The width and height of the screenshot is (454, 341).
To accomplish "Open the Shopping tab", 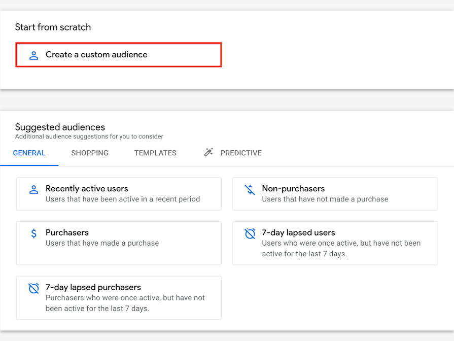I will click(90, 153).
